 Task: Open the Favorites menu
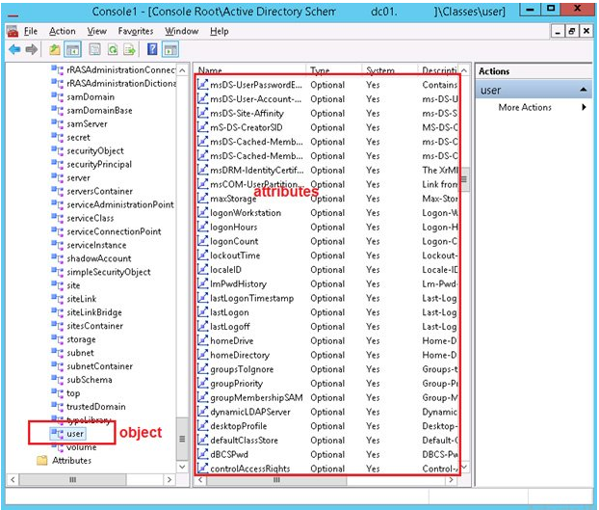pyautogui.click(x=136, y=31)
